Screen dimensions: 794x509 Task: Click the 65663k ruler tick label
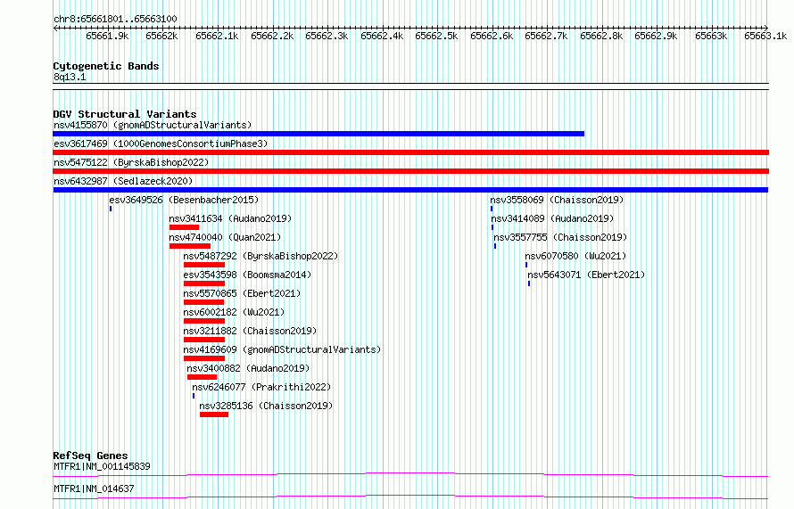pos(711,36)
